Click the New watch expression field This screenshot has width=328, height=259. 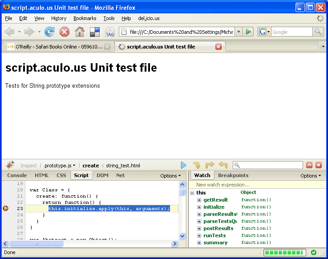pos(258,185)
